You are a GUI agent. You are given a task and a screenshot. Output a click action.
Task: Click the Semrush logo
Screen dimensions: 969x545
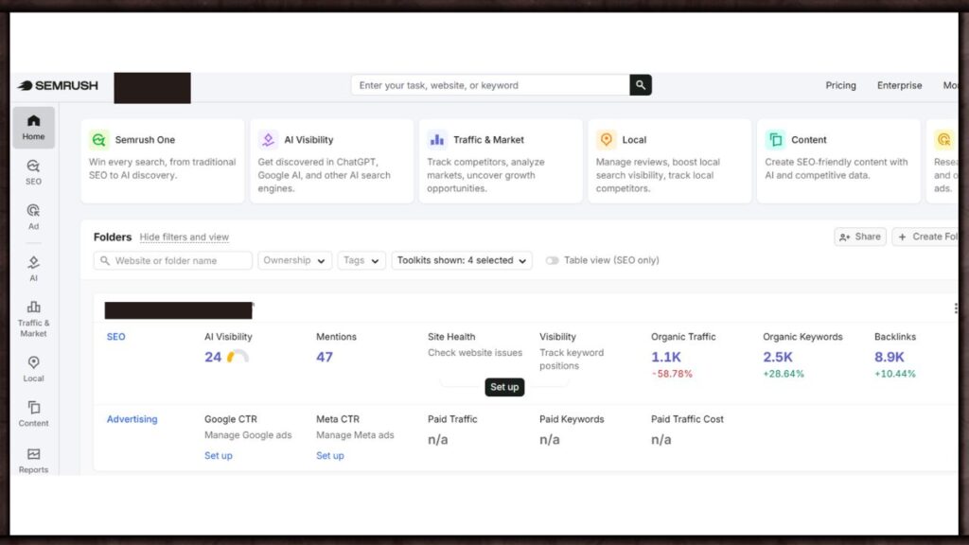[x=58, y=85]
